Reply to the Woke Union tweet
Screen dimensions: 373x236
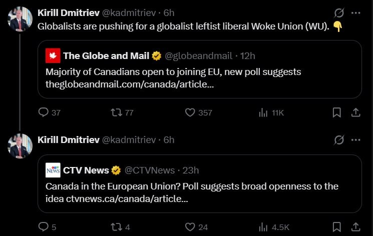[x=44, y=112]
